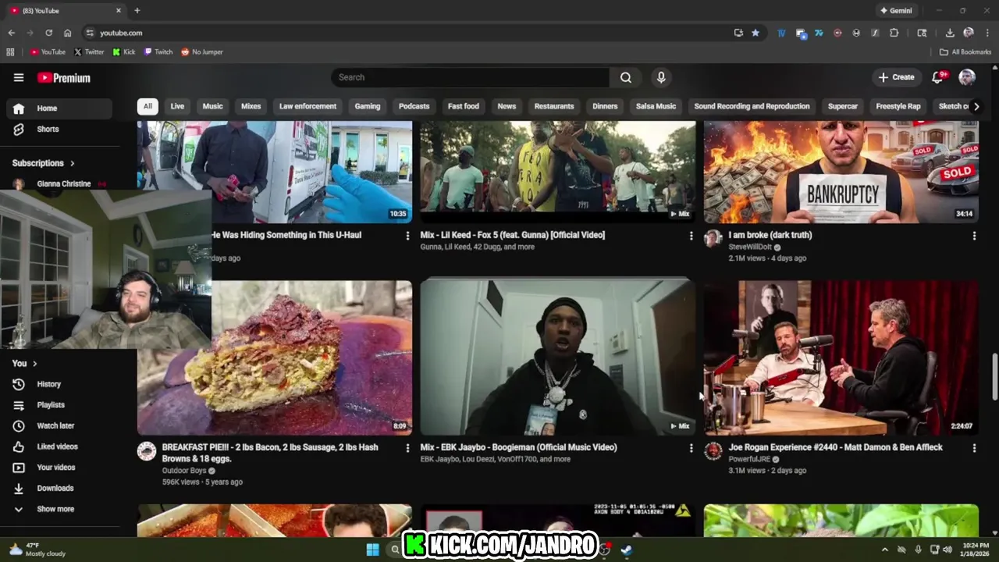Open Chrome downloads arrow icon

950,33
